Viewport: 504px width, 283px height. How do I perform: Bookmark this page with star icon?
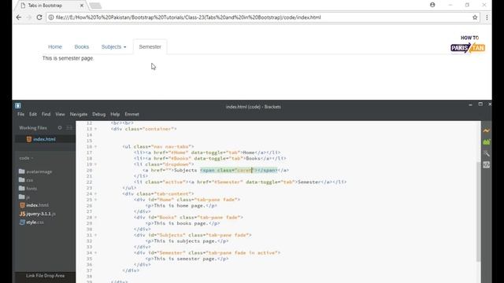pos(475,17)
